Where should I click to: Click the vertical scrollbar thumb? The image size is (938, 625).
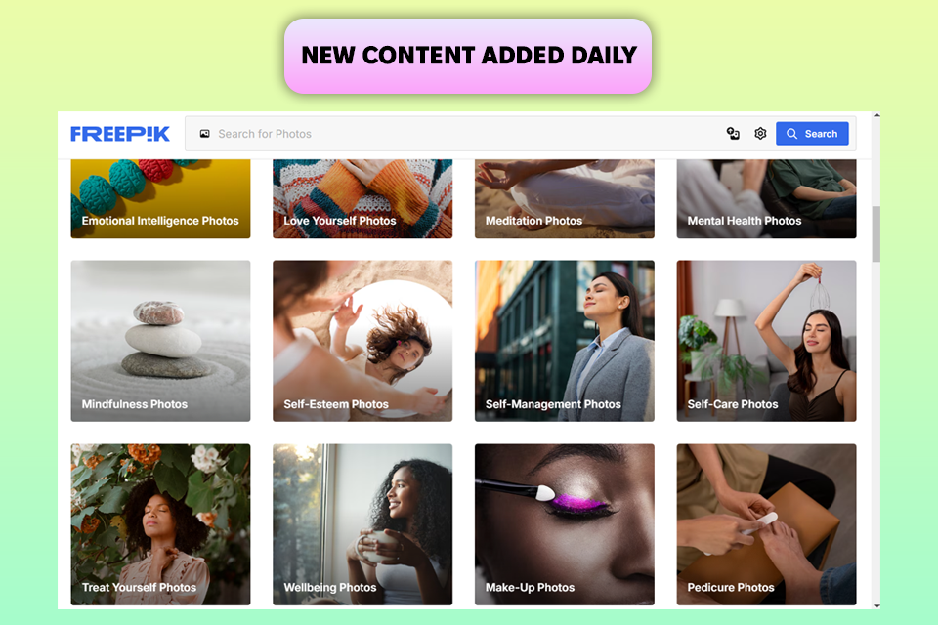pyautogui.click(x=876, y=233)
